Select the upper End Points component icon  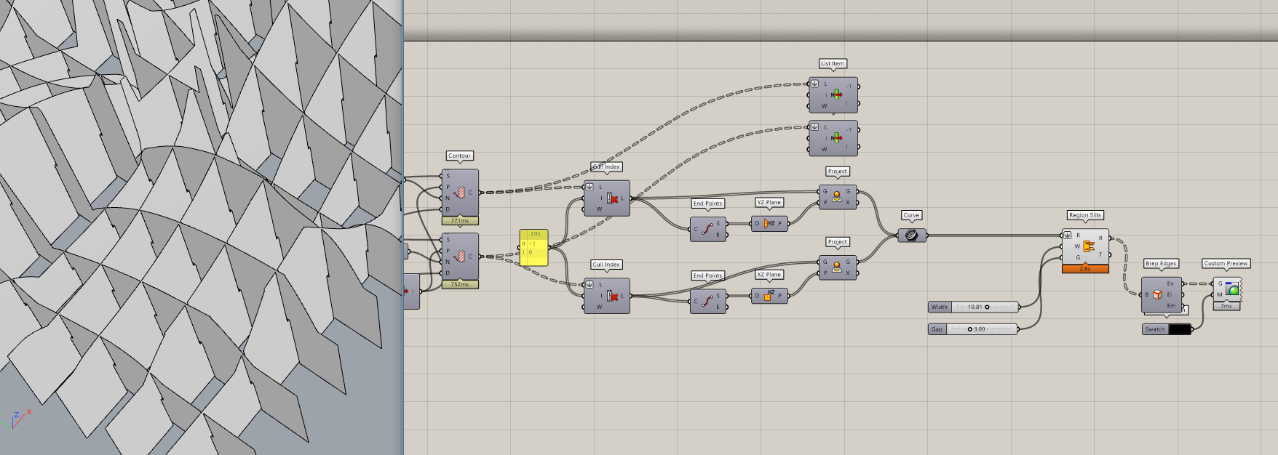coord(707,229)
